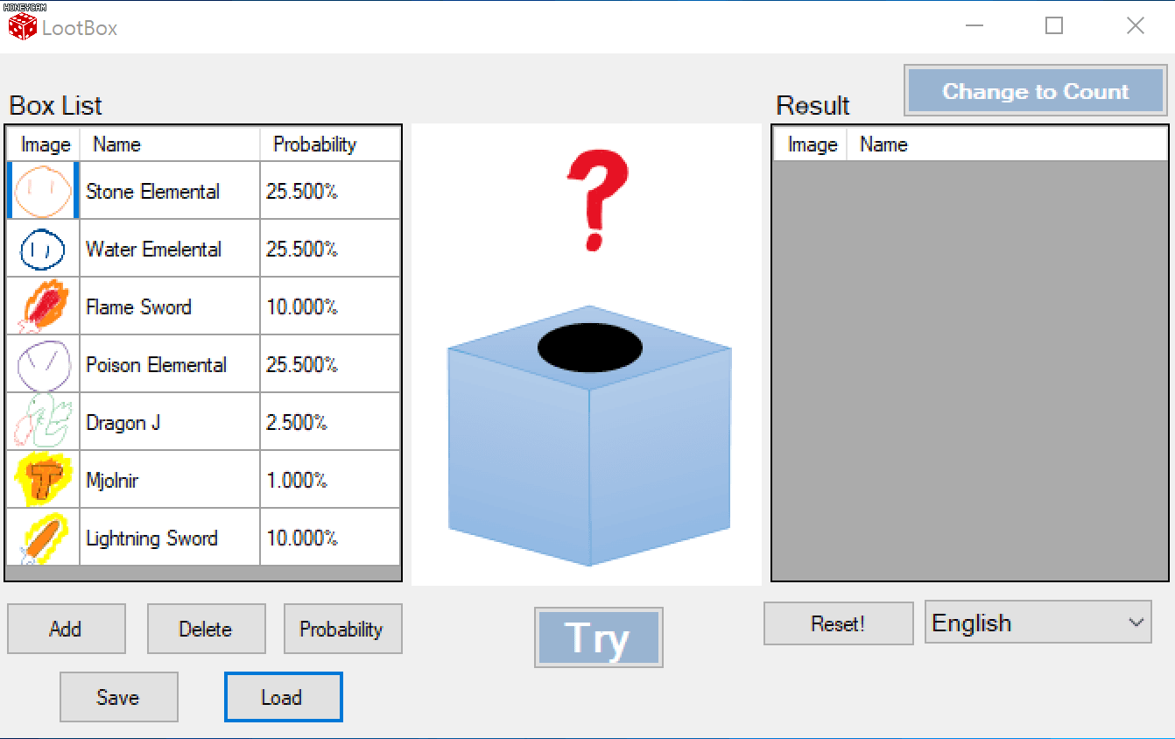Click the blue loot box illustration
1175x739 pixels.
[x=588, y=438]
